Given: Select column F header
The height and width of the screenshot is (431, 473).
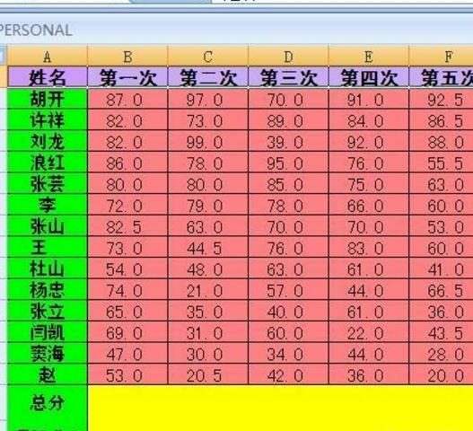Looking at the screenshot, I should pos(441,56).
